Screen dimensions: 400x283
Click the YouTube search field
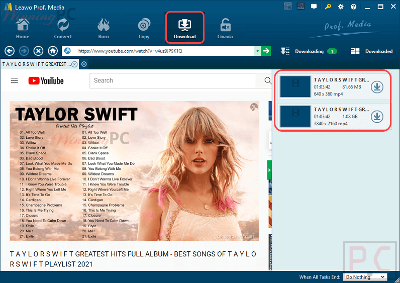(173, 80)
